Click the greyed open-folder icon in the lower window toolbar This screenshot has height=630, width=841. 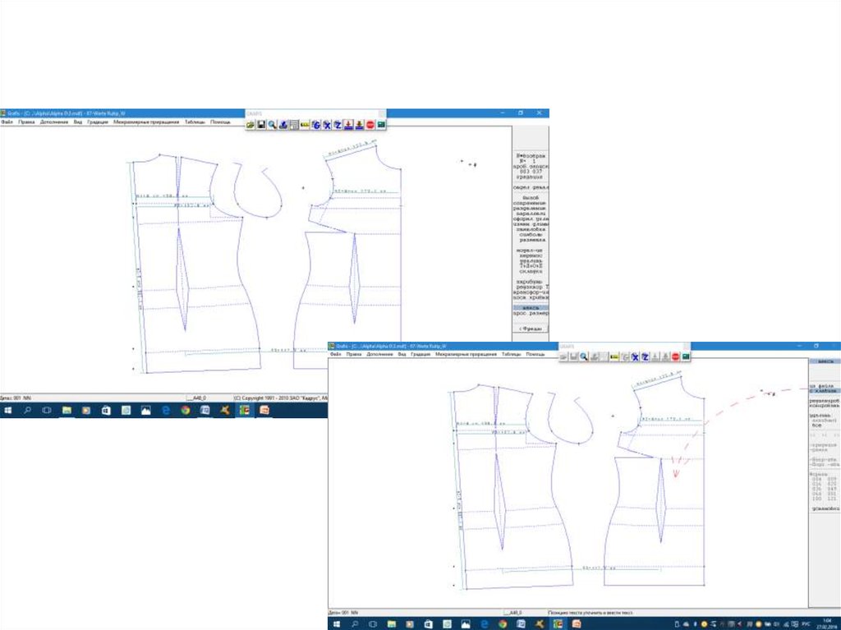[563, 356]
